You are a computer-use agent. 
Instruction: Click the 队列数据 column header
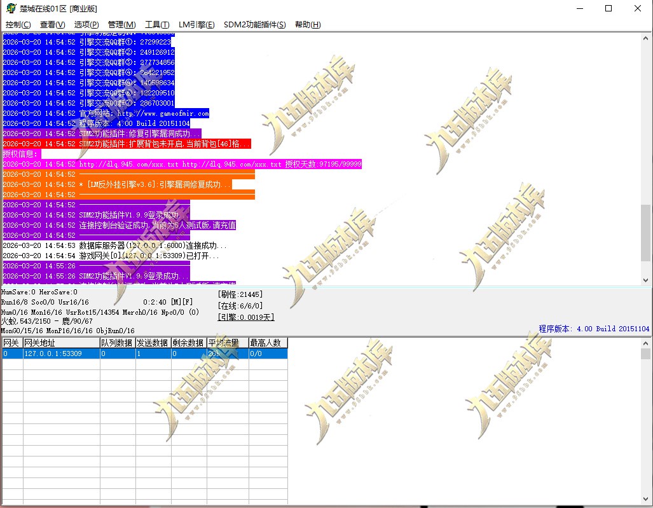tap(118, 343)
